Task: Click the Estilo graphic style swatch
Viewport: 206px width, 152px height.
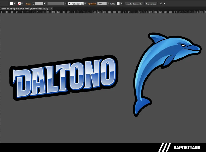Action: click(x=118, y=4)
